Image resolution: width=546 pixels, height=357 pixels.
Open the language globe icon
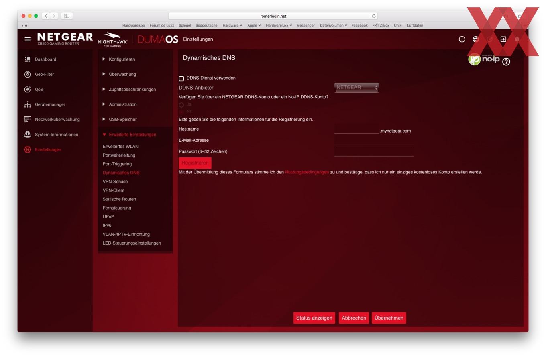(x=476, y=39)
